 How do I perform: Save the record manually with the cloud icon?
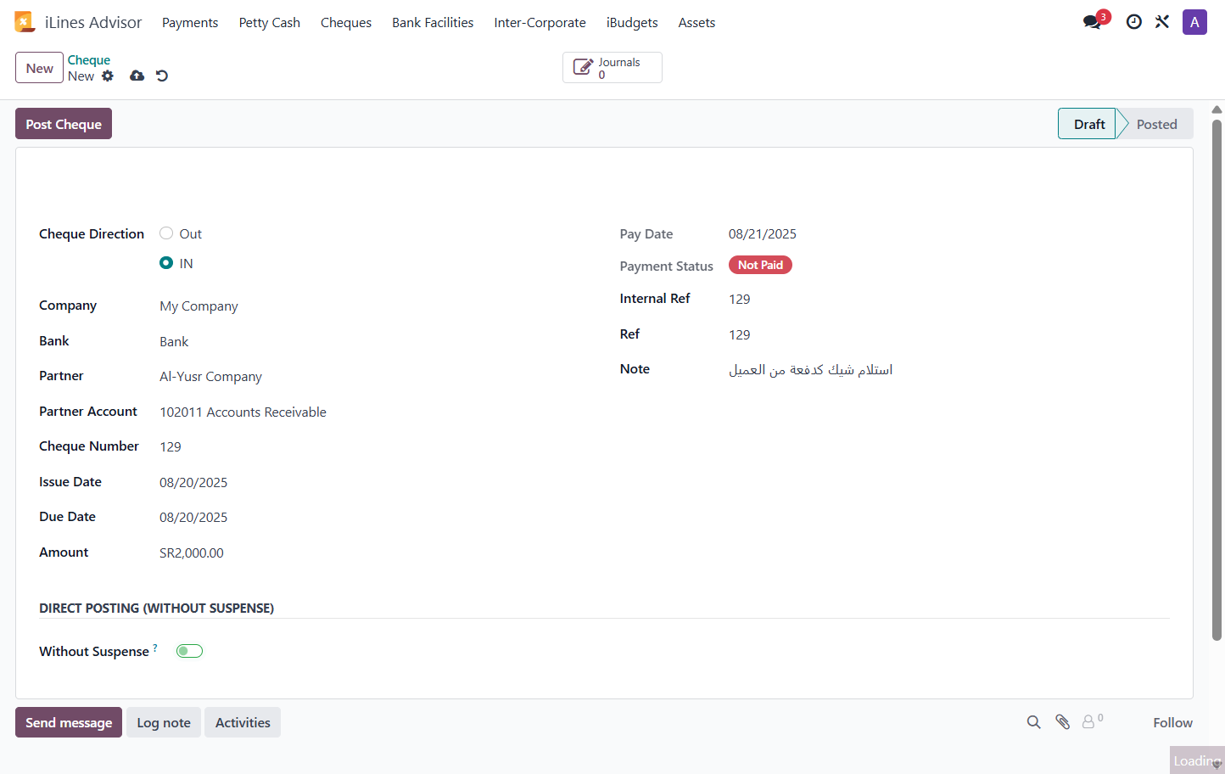click(137, 76)
